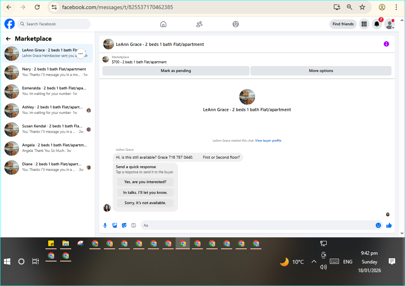The width and height of the screenshot is (405, 286).
Task: Open the notifications bell icon
Action: point(377,24)
